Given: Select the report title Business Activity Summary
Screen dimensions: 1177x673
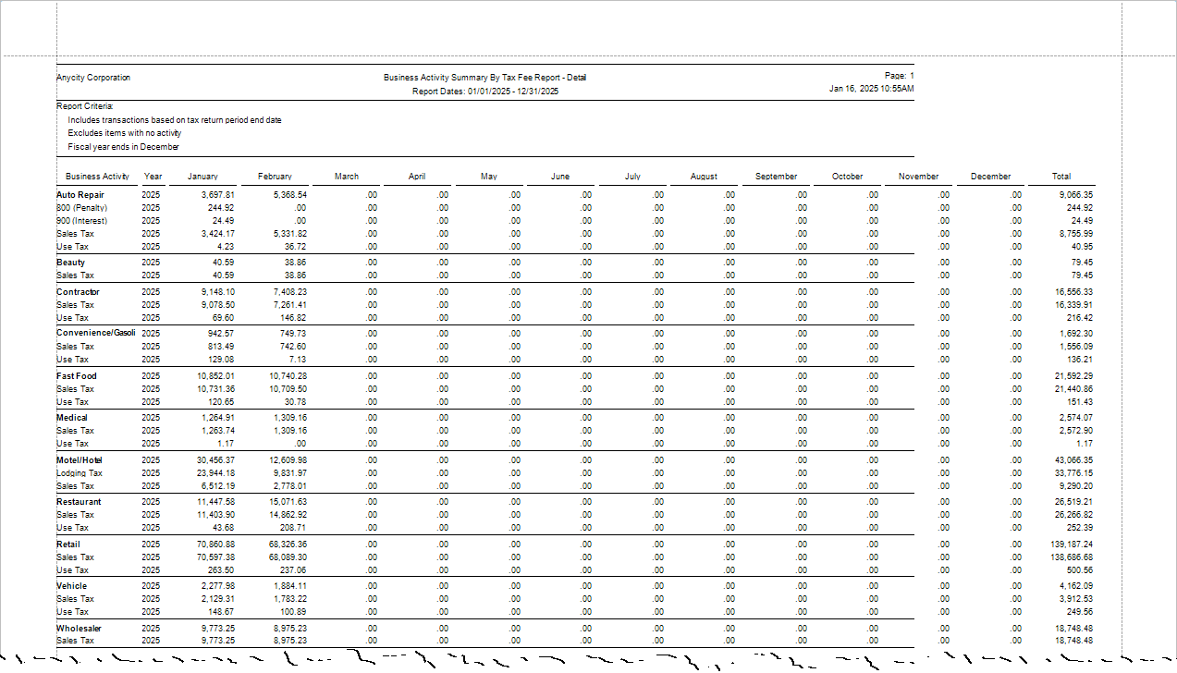Looking at the screenshot, I should click(484, 78).
